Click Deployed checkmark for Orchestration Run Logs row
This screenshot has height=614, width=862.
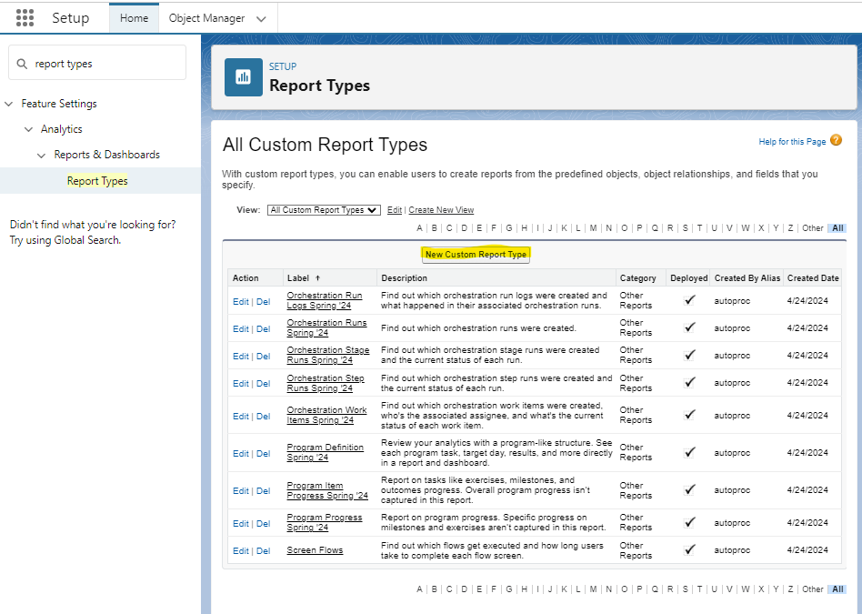tap(689, 300)
